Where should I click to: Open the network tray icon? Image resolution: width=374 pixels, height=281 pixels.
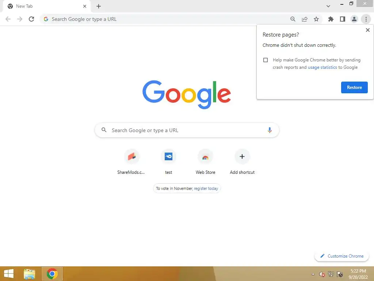(331, 274)
